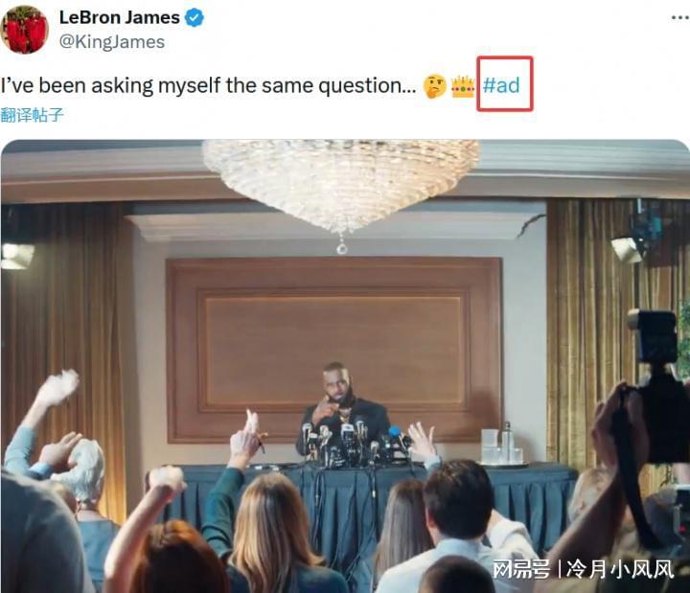Open the three-dot more options menu

point(680,17)
